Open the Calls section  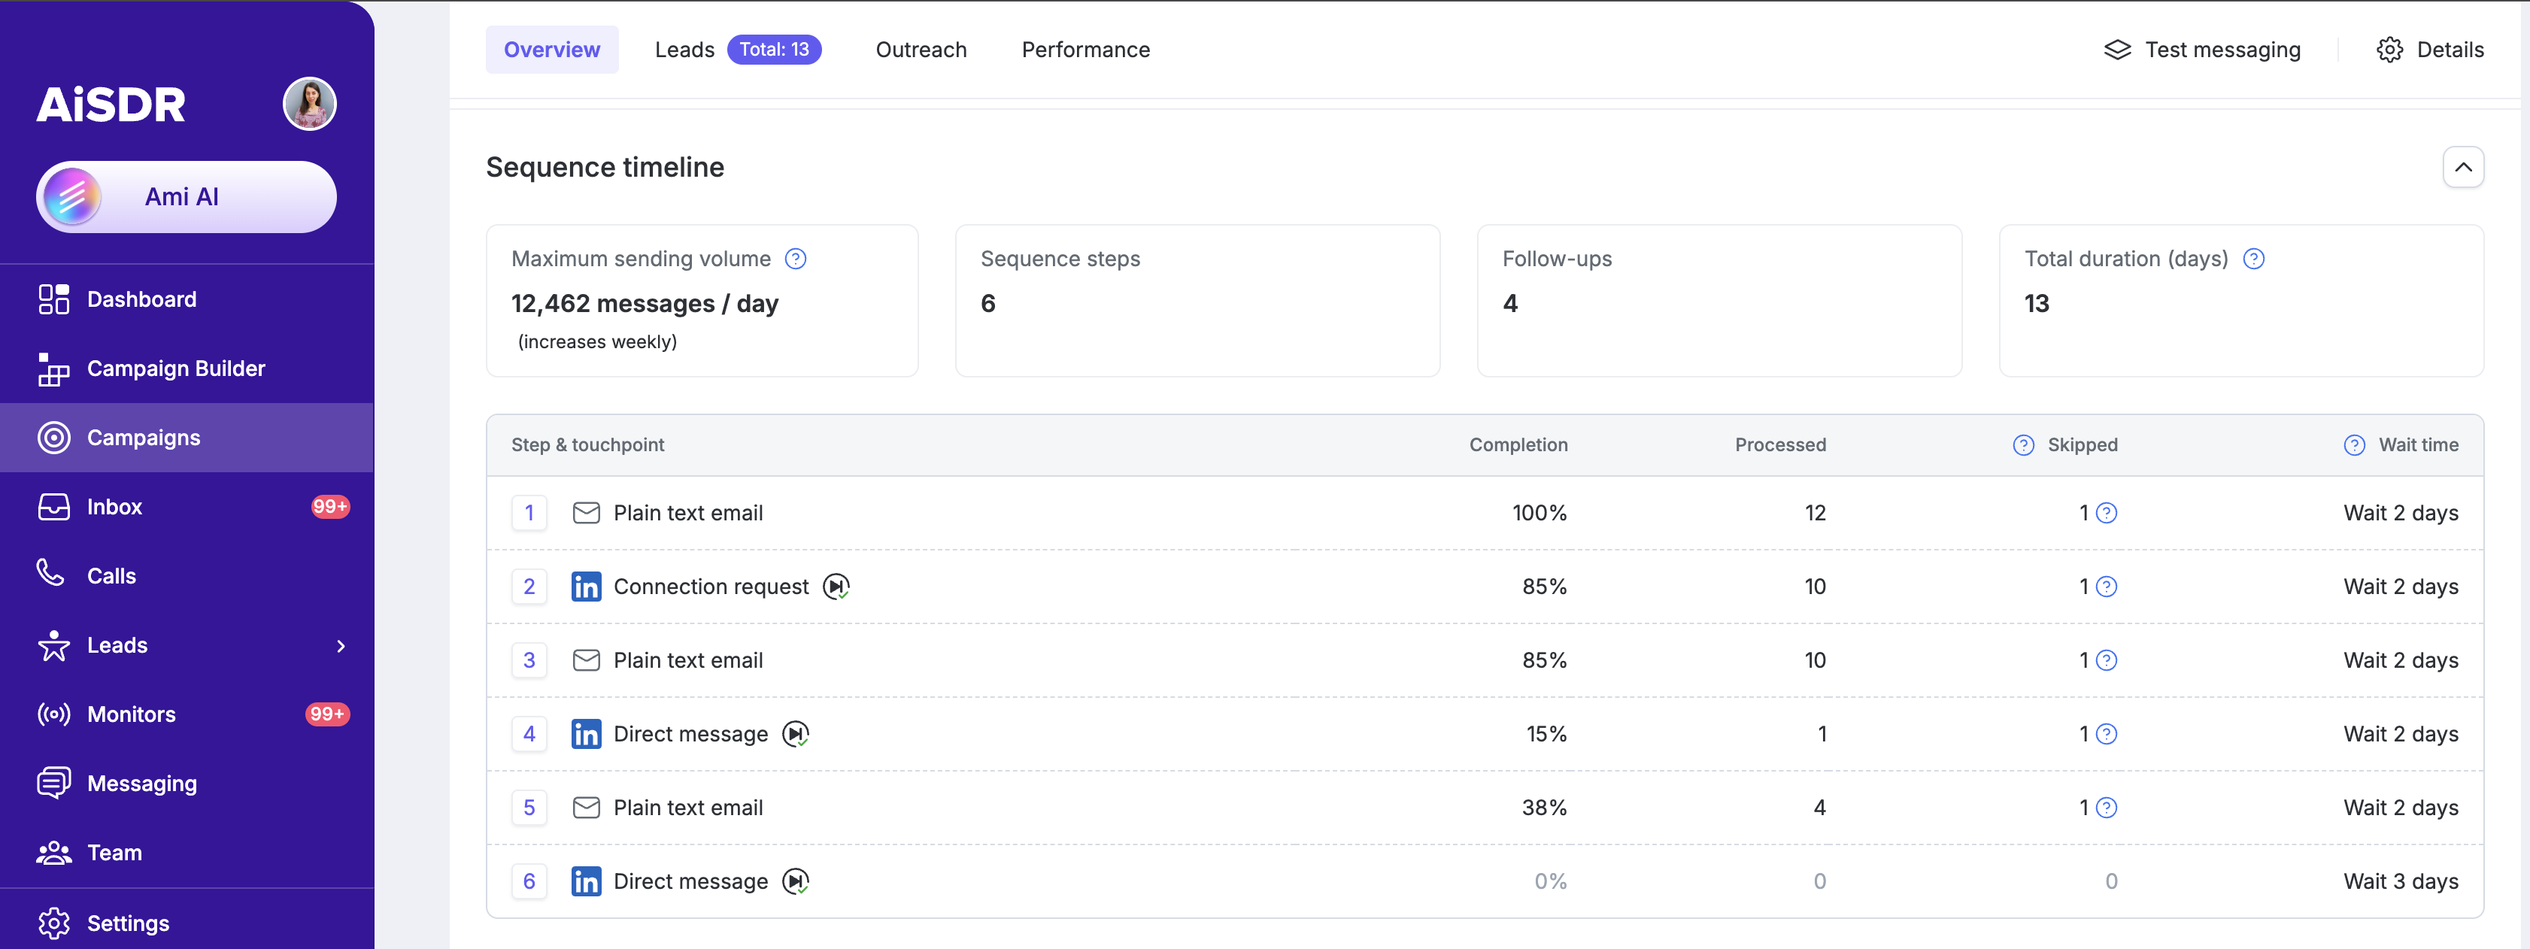pyautogui.click(x=187, y=576)
